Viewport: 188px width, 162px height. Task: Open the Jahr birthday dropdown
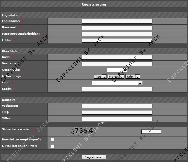(x=133, y=76)
